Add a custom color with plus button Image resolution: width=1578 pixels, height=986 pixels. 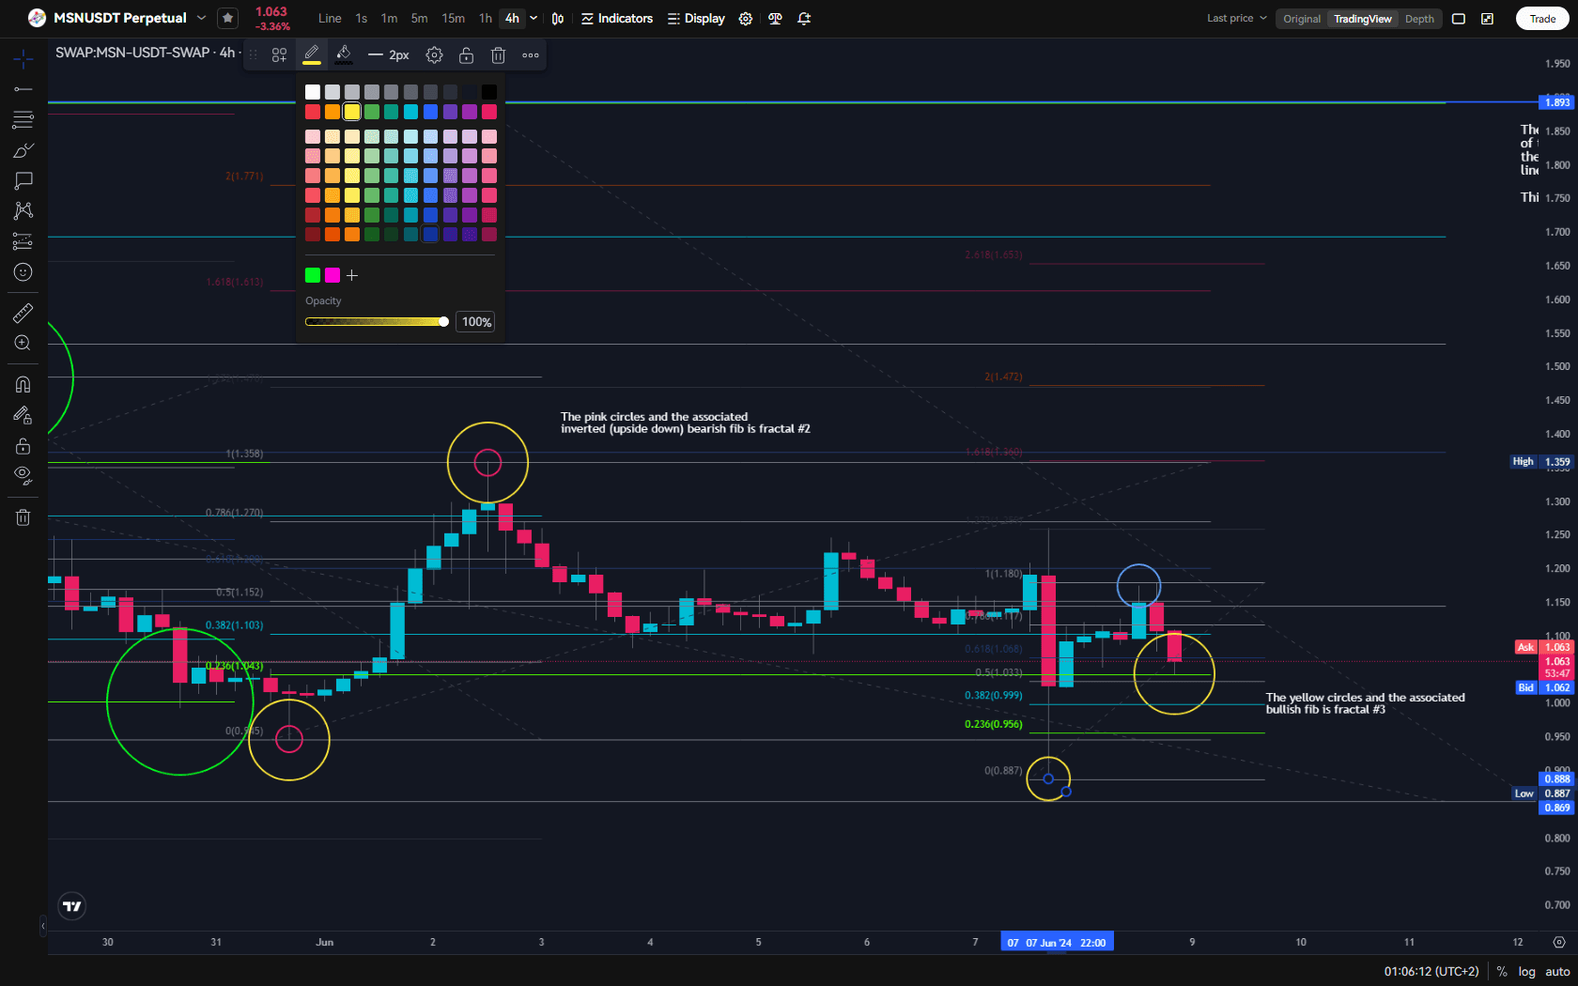352,275
